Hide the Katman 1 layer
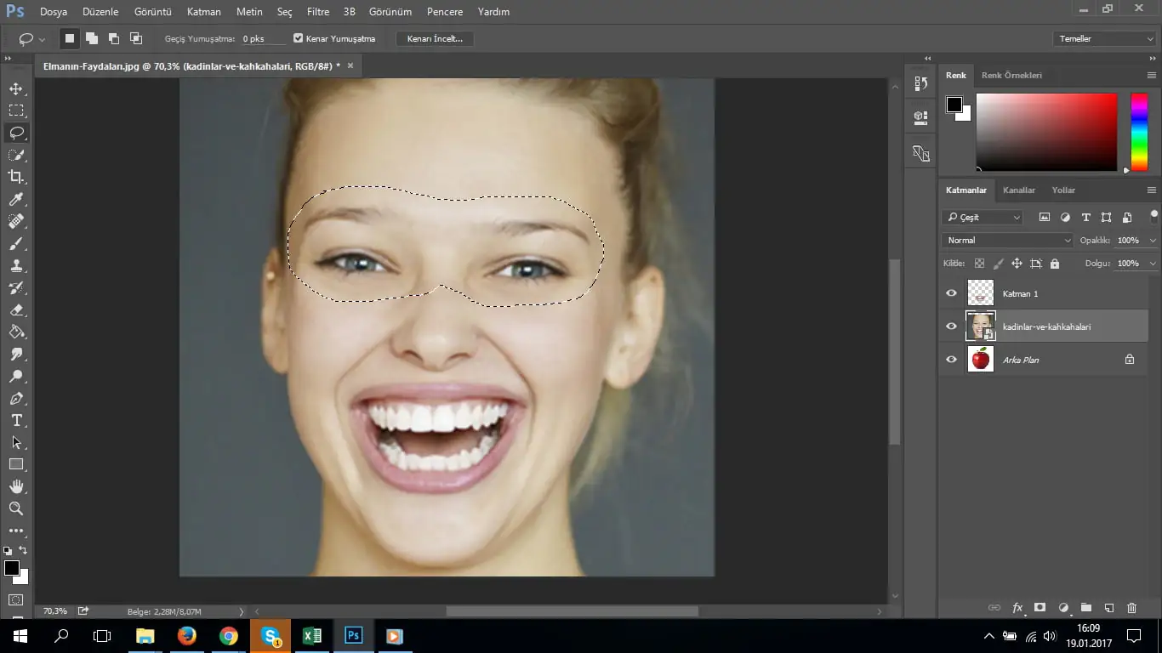1162x653 pixels. [951, 293]
